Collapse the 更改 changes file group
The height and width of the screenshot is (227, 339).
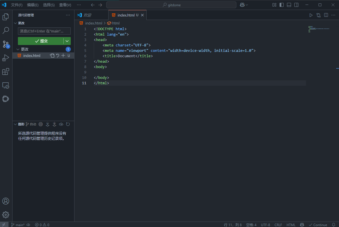pyautogui.click(x=18, y=49)
